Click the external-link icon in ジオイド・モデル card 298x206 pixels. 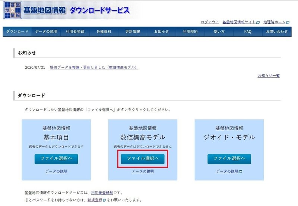click(240, 171)
